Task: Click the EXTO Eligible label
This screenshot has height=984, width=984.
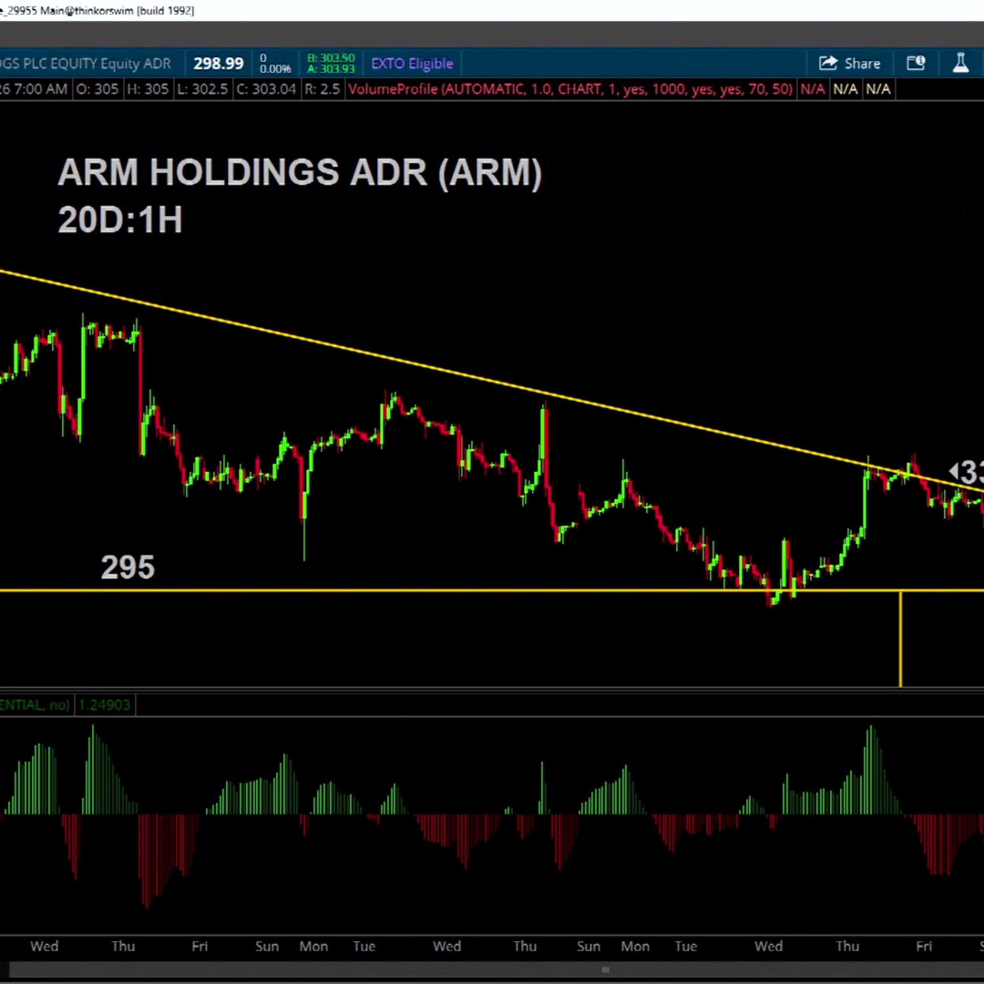Action: (412, 64)
